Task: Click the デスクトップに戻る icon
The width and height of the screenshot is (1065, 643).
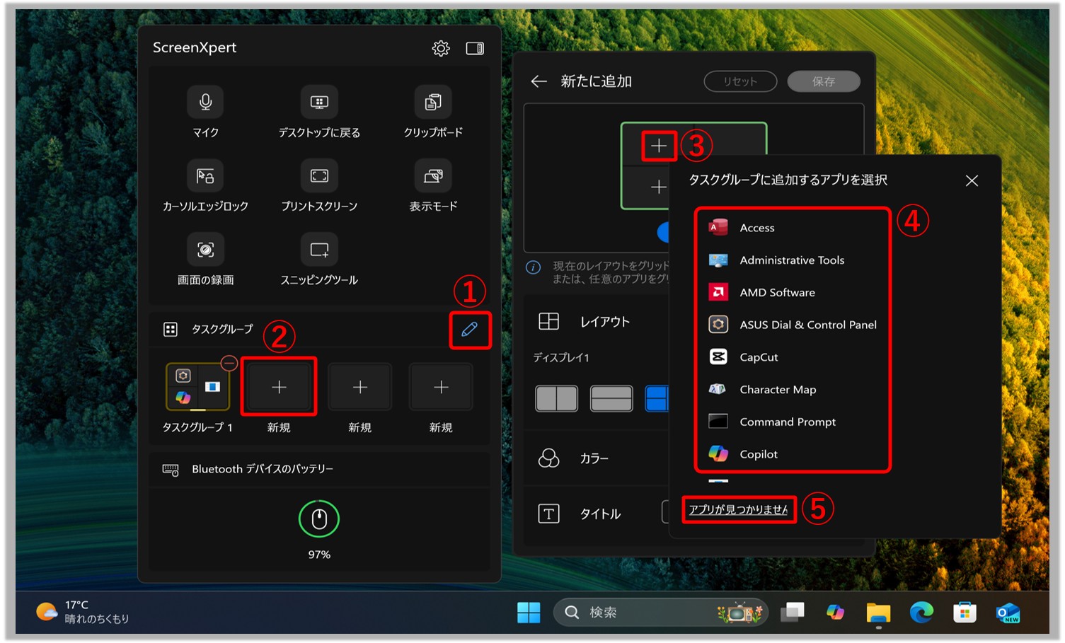Action: coord(319,102)
